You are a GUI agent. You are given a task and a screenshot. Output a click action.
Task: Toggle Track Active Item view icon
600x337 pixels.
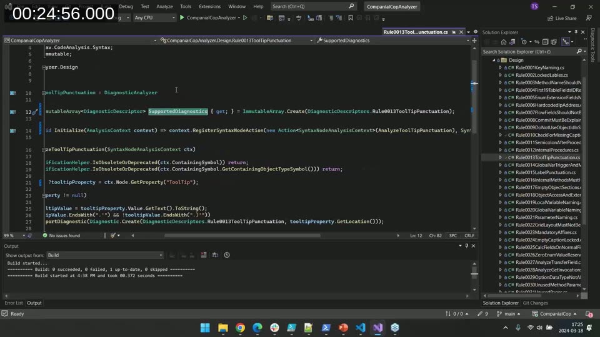(566, 42)
